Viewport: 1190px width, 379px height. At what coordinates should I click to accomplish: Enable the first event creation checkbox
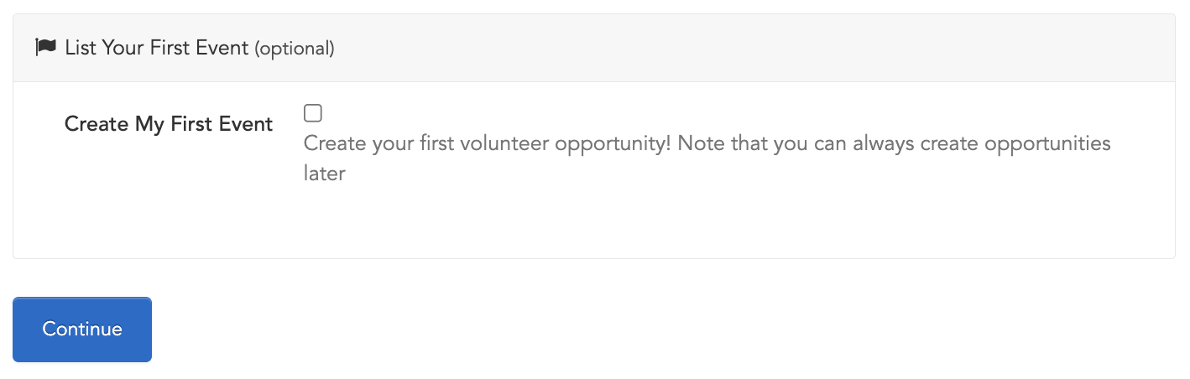click(313, 113)
